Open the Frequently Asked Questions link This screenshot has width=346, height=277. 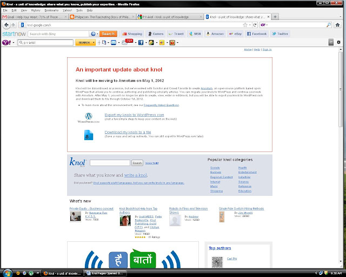pos(161,105)
